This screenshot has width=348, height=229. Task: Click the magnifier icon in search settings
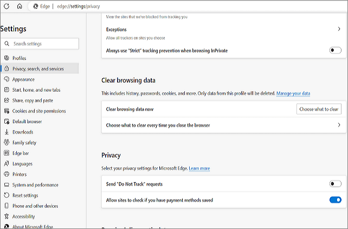point(7,43)
